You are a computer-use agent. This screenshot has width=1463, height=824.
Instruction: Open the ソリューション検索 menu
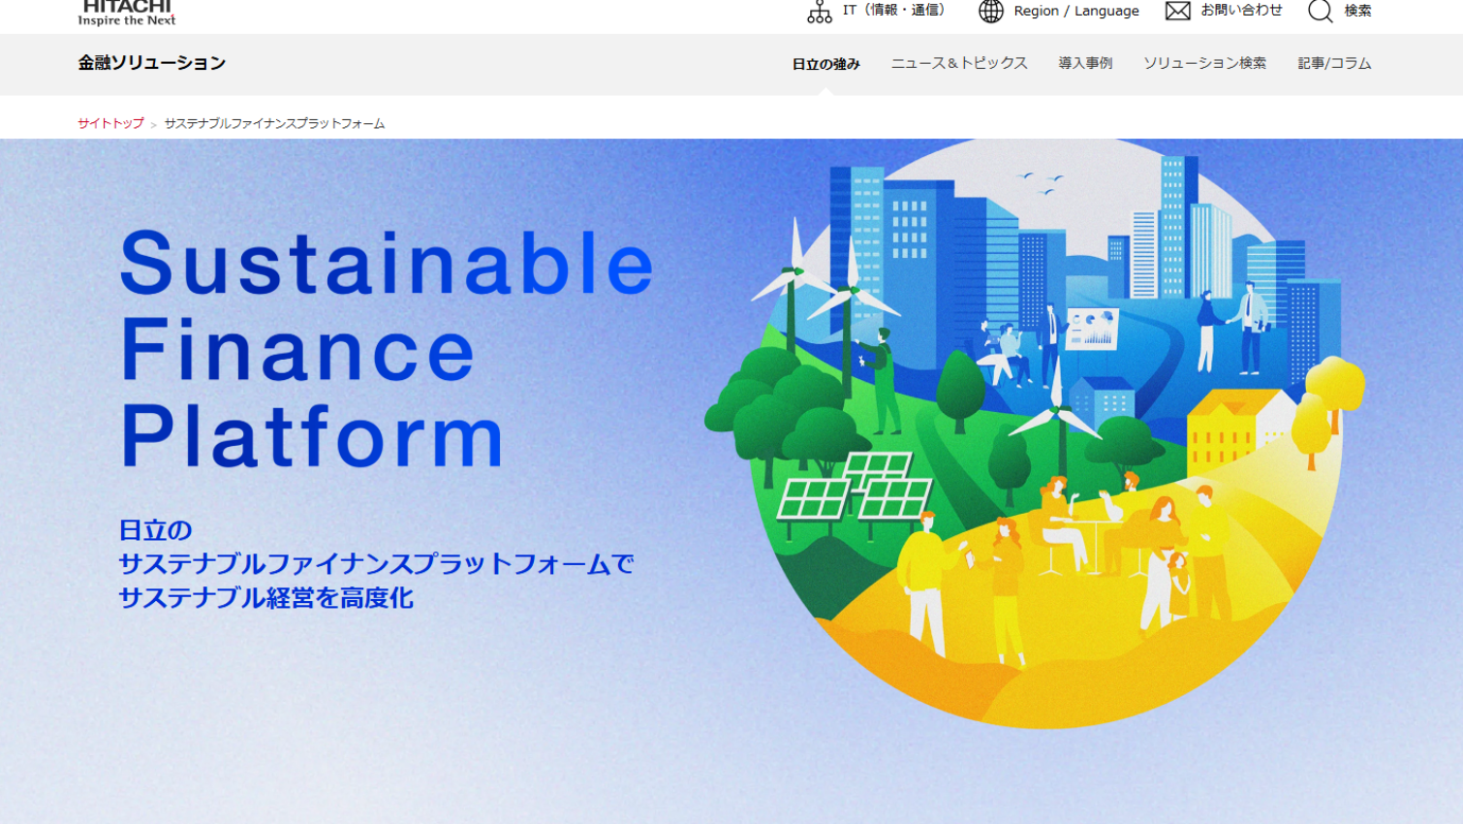click(1204, 63)
